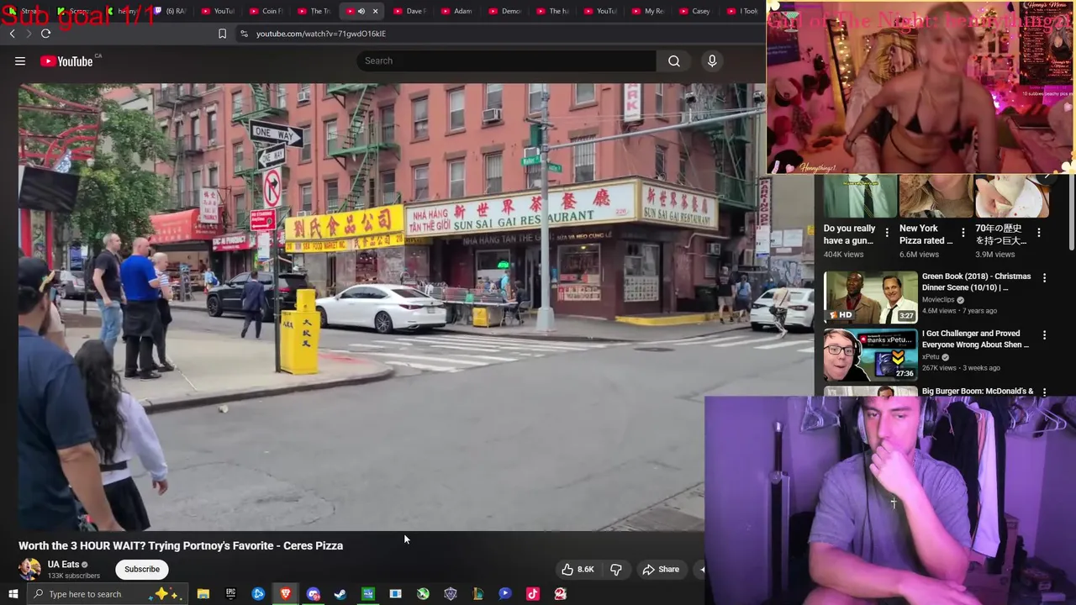Focus the YouTube search box

coord(507,60)
